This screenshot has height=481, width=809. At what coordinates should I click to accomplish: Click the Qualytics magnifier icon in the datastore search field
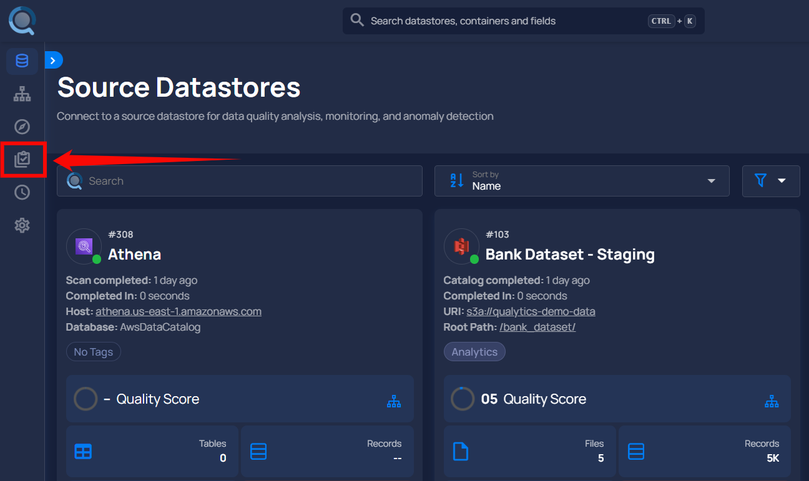tap(74, 181)
